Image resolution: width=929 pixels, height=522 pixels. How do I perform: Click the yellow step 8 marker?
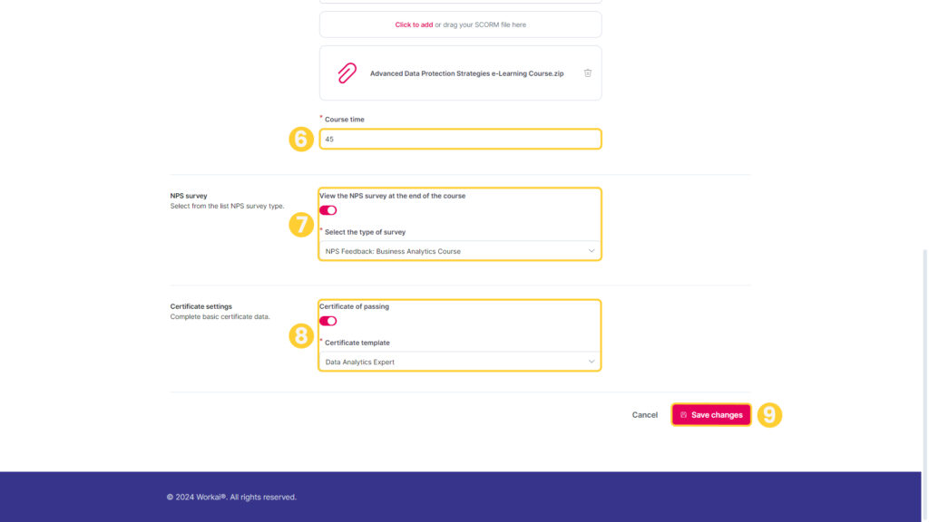(301, 335)
